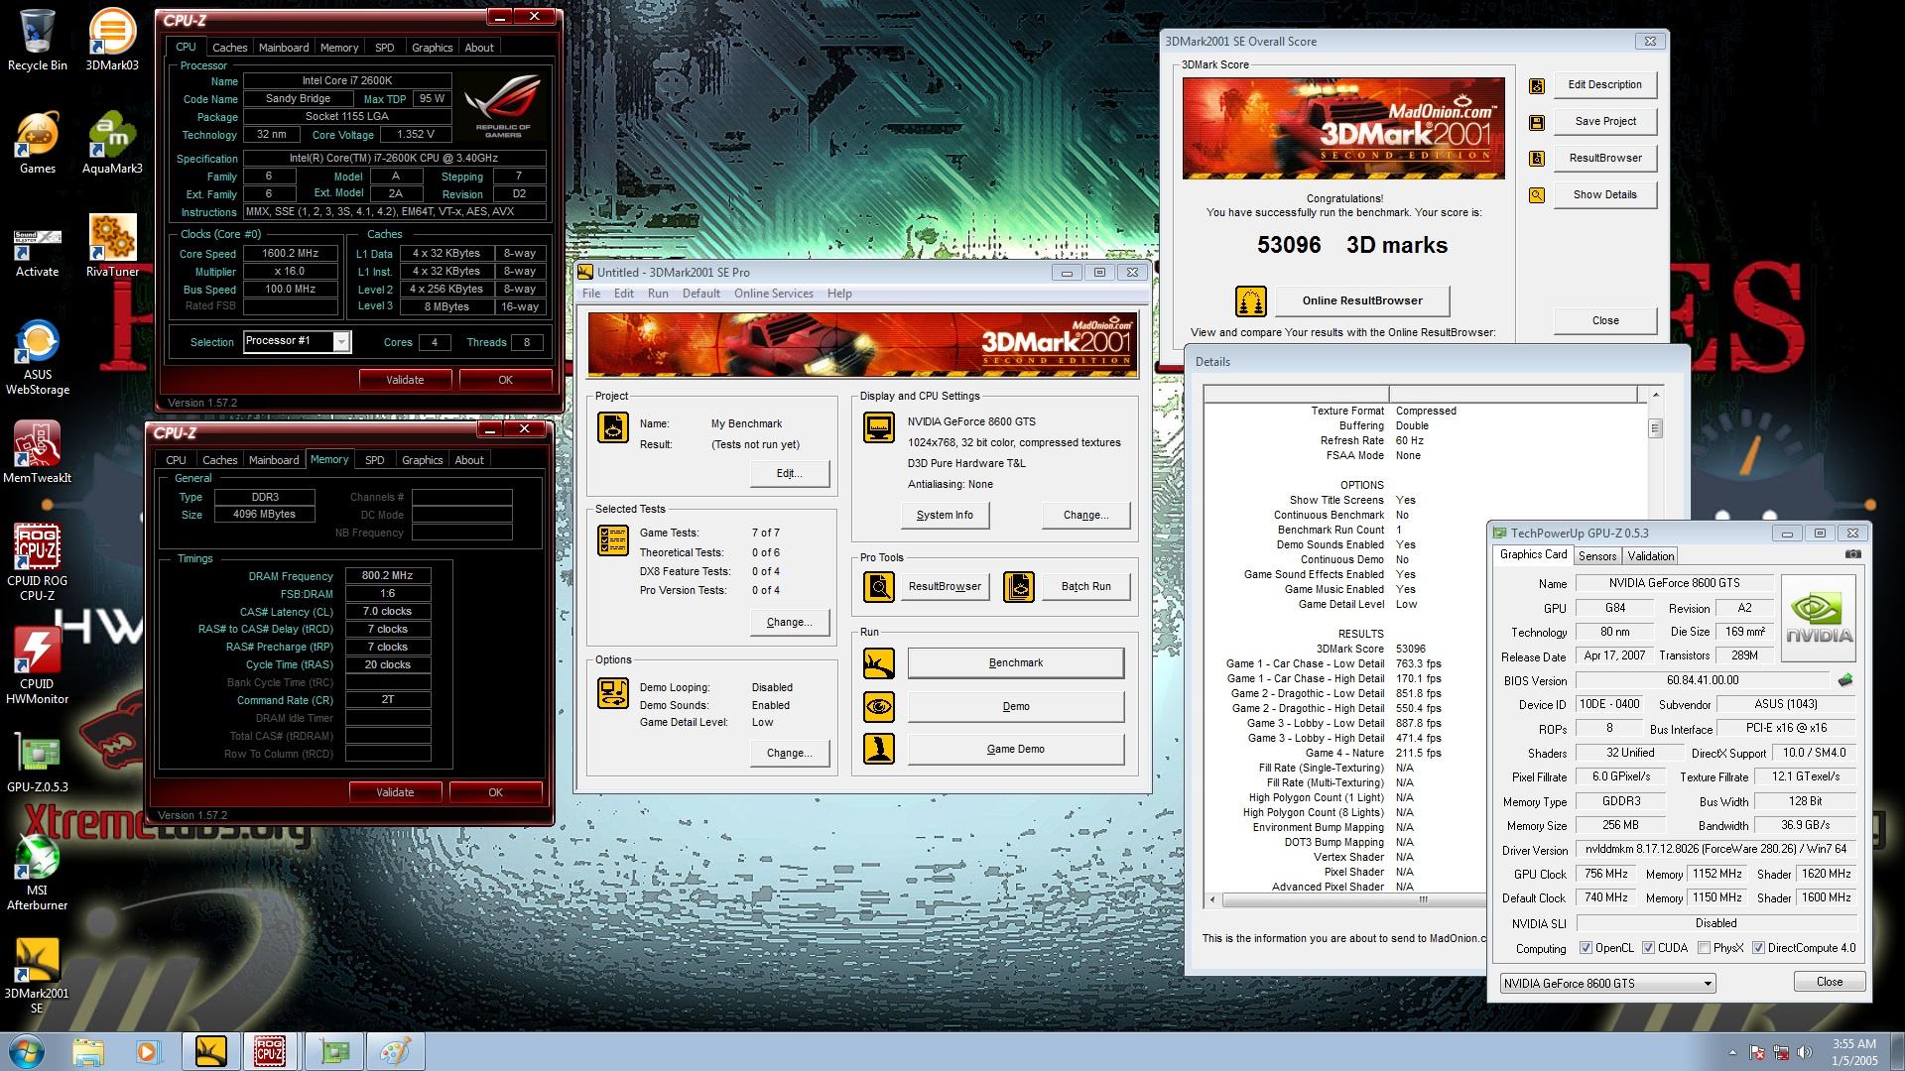Click the Windows Start button
1905x1071 pixels.
point(27,1051)
